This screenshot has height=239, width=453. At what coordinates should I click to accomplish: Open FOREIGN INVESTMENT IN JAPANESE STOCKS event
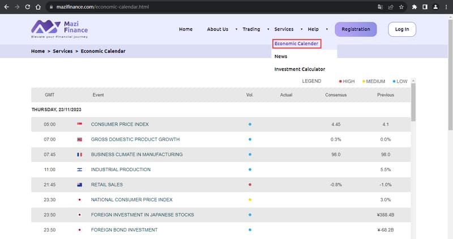tap(143, 215)
